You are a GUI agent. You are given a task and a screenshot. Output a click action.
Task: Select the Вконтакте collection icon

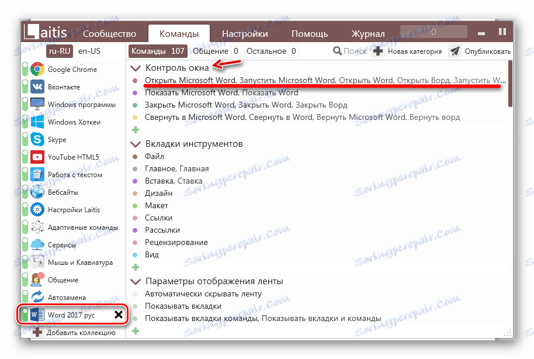[x=37, y=87]
